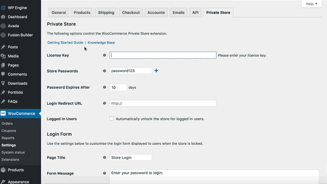Screen dimensions: 327x184
Task: Click the FAQs pin icon
Action: click(x=3, y=102)
